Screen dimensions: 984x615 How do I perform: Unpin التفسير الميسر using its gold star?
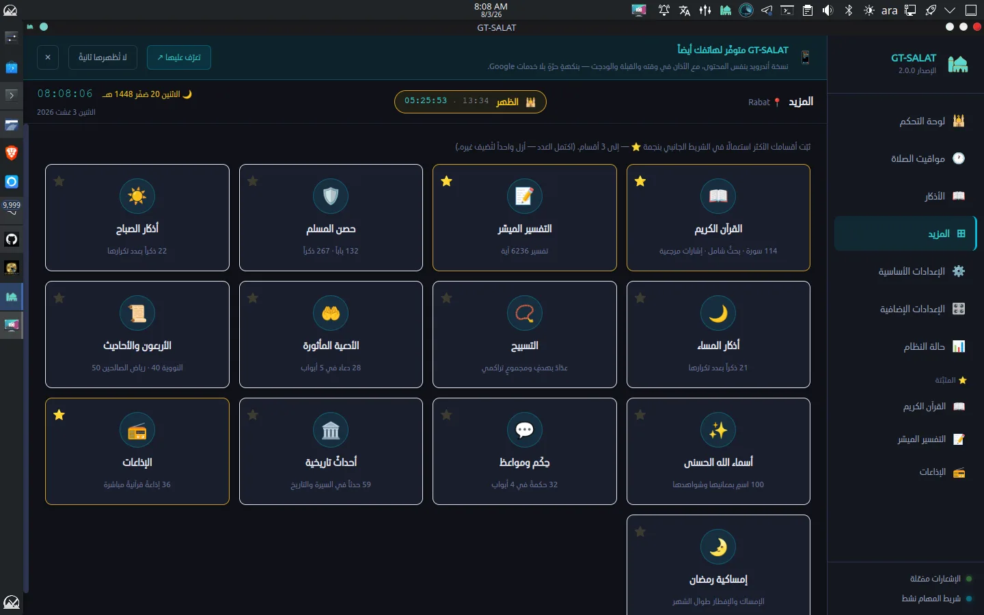tap(446, 181)
